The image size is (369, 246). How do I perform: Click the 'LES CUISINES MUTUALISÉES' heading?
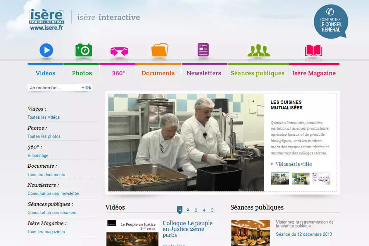pos(286,105)
